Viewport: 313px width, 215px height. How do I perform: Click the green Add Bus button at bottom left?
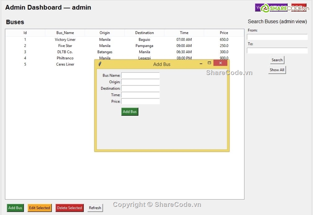click(15, 208)
